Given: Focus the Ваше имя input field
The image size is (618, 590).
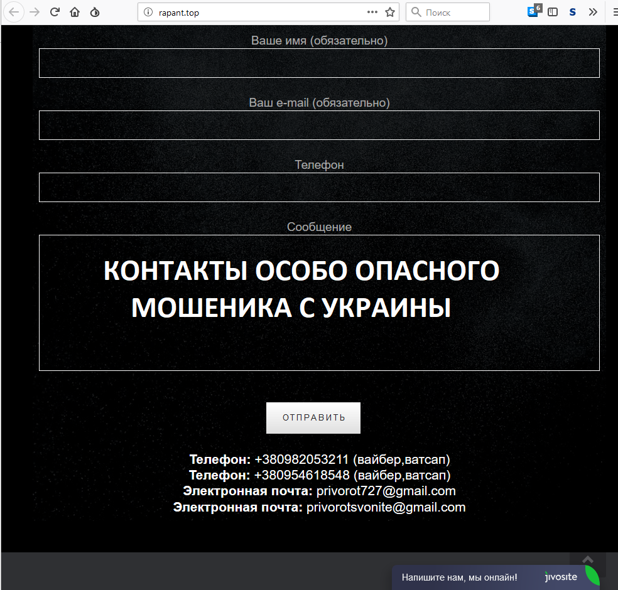Looking at the screenshot, I should pyautogui.click(x=319, y=63).
